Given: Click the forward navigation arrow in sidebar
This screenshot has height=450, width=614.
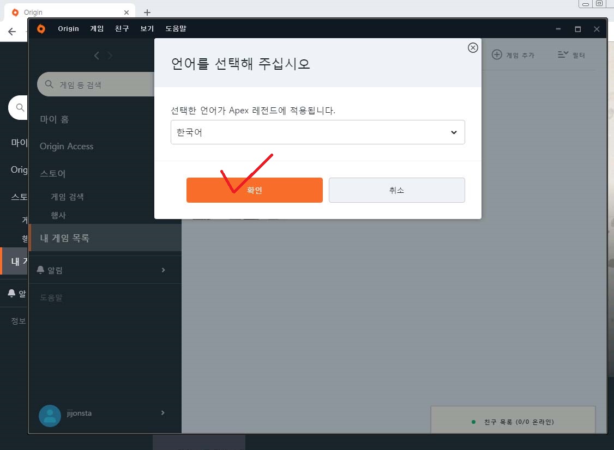Looking at the screenshot, I should (x=110, y=56).
